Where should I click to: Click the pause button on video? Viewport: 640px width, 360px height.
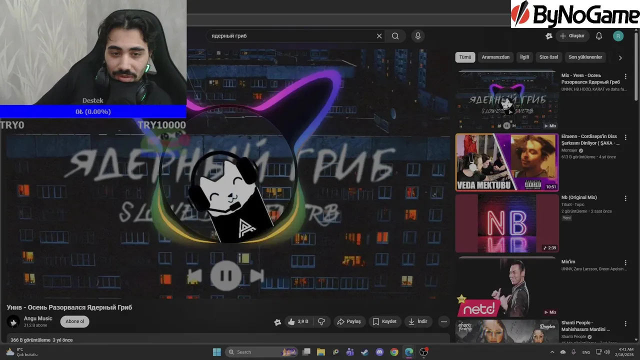(225, 275)
